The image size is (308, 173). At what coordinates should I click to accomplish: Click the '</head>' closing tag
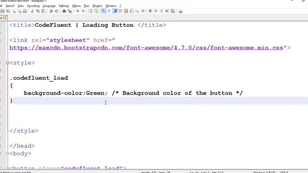22,146
